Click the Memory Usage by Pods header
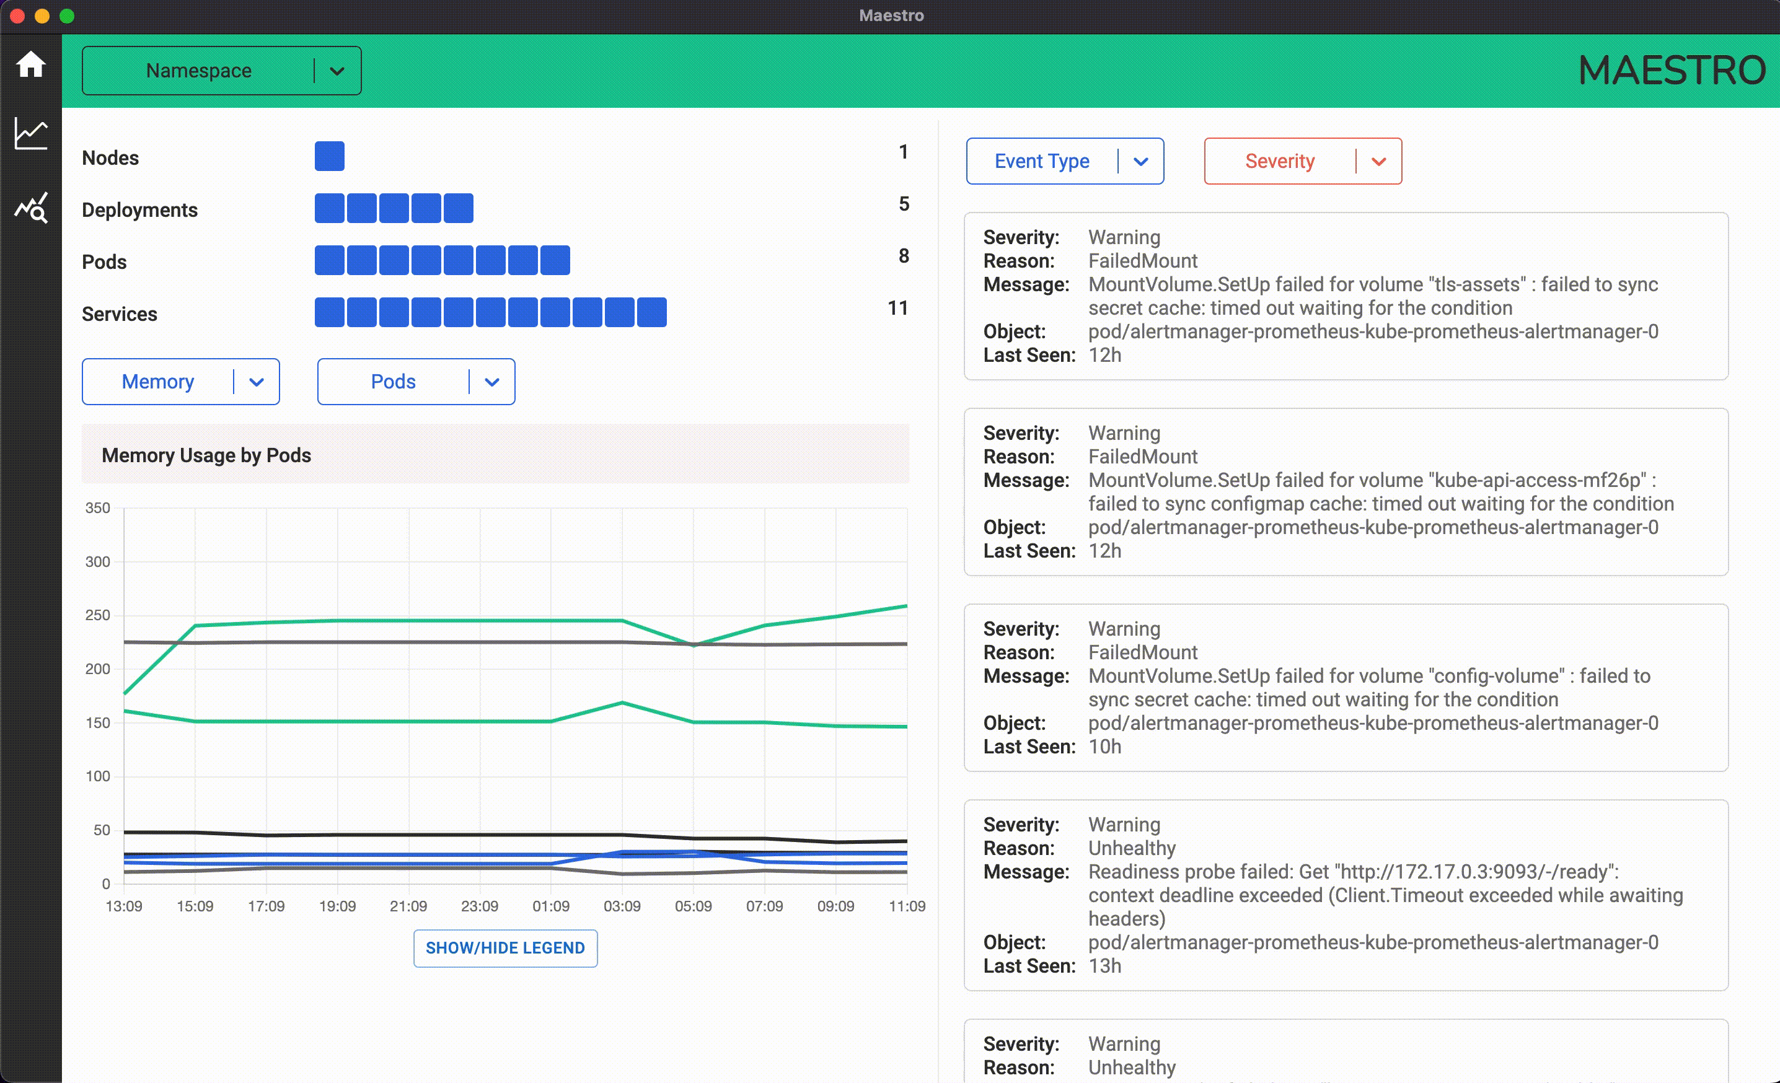Screen dimensions: 1780x1083 point(206,455)
